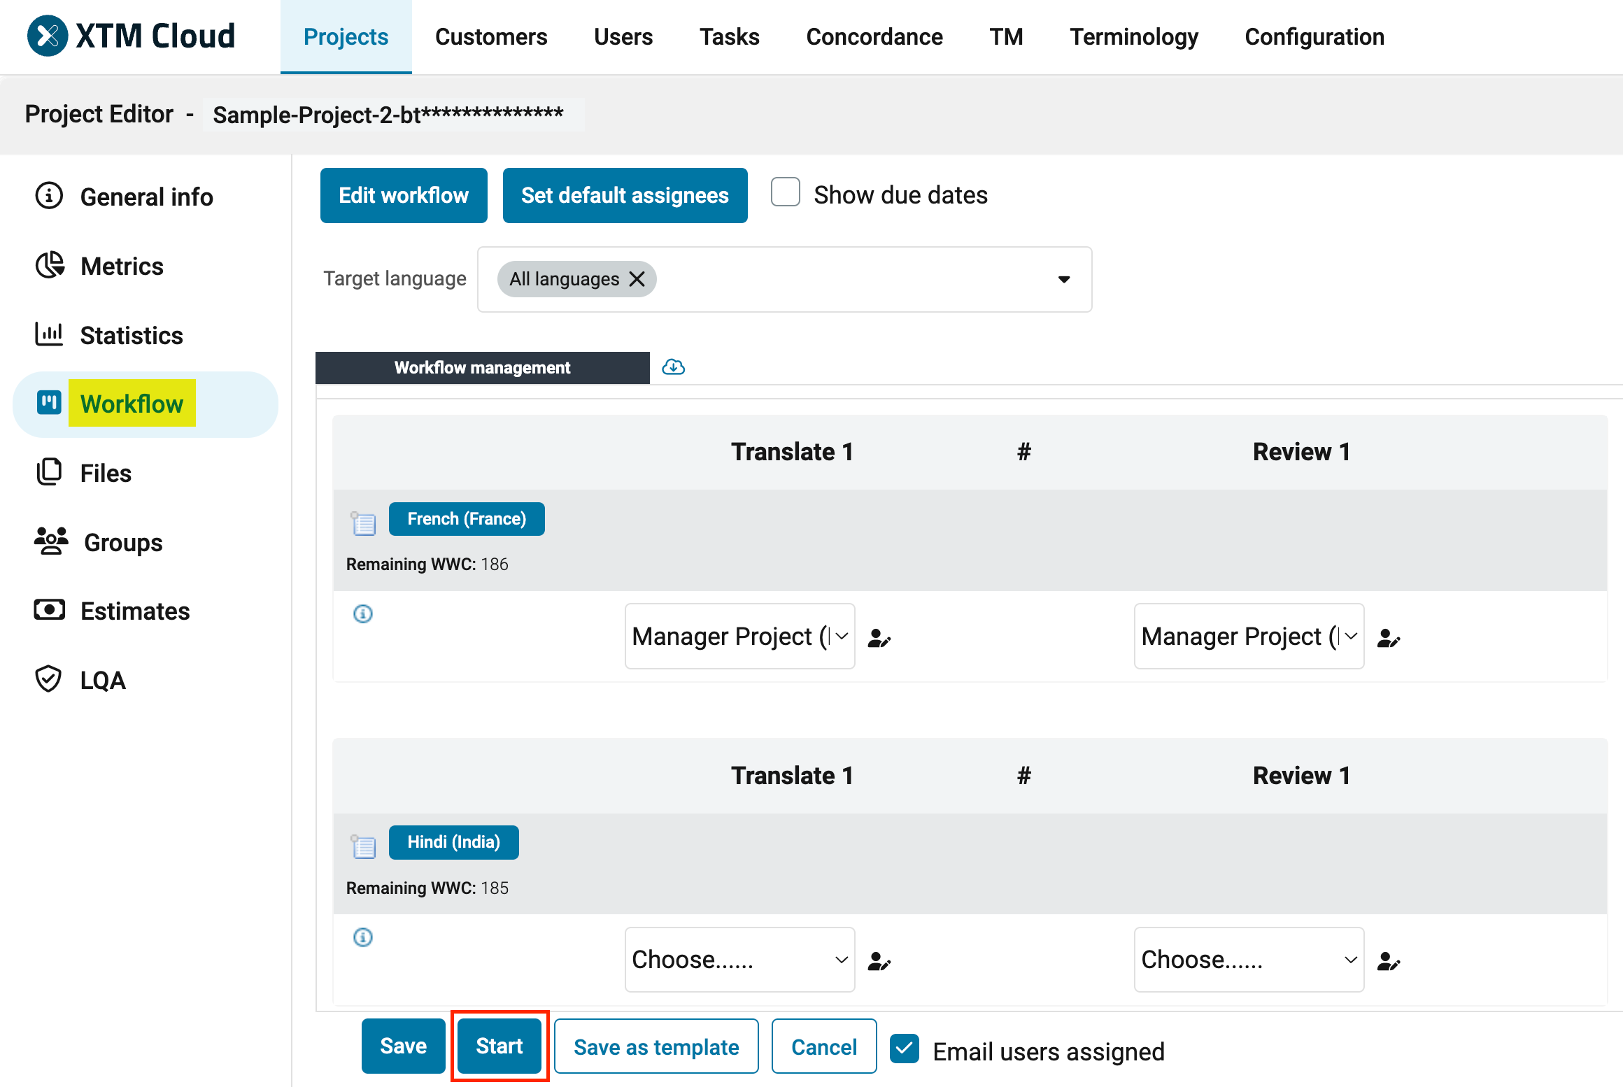This screenshot has width=1623, height=1087.
Task: Open the General info section icon
Action: pos(48,197)
